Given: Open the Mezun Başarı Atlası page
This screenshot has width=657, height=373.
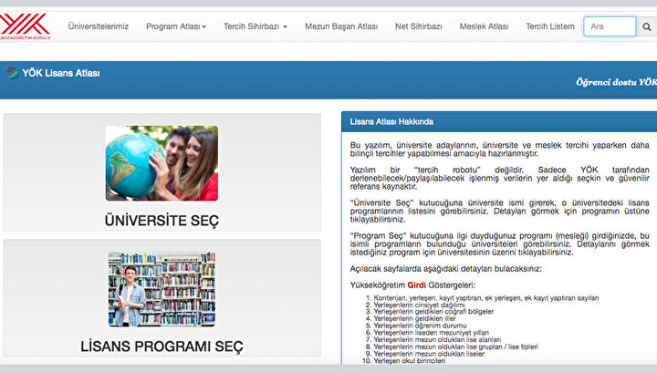Looking at the screenshot, I should click(341, 26).
